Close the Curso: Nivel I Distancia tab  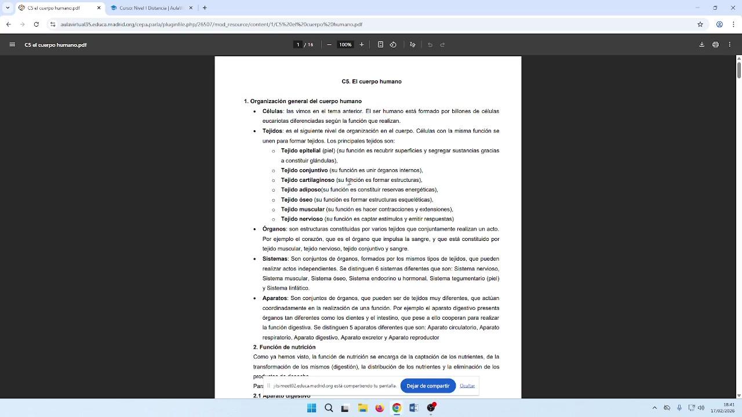(191, 8)
